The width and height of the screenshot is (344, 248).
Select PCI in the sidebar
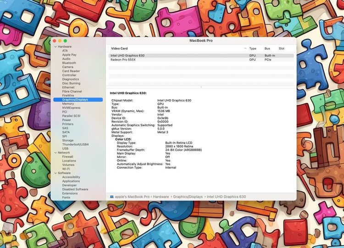point(65,112)
